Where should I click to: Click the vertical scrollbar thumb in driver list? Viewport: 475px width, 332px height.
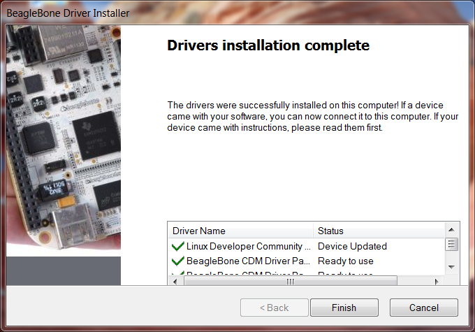coord(452,244)
